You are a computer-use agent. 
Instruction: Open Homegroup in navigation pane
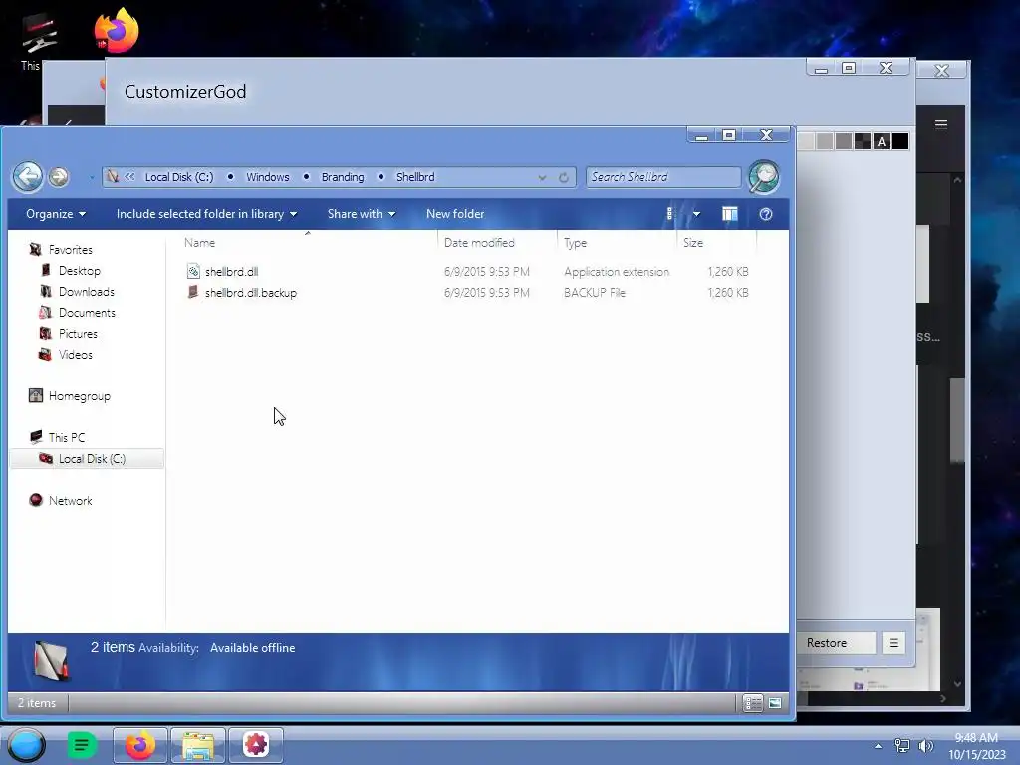[79, 396]
